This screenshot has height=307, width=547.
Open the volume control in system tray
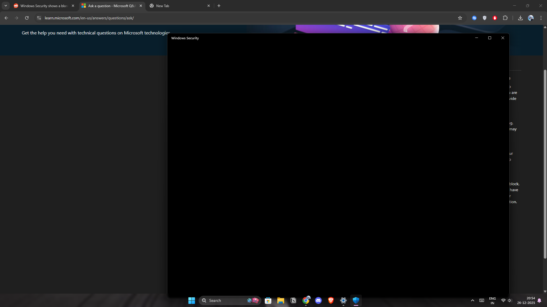510,300
